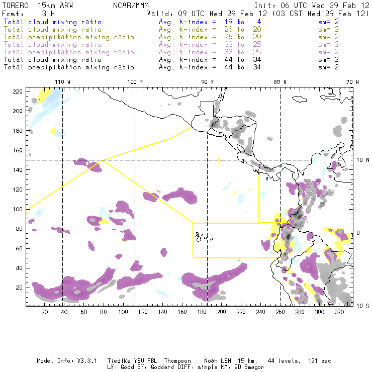The height and width of the screenshot is (372, 372).
Task: Click the "80 W" longitude label
Action: [280, 82]
